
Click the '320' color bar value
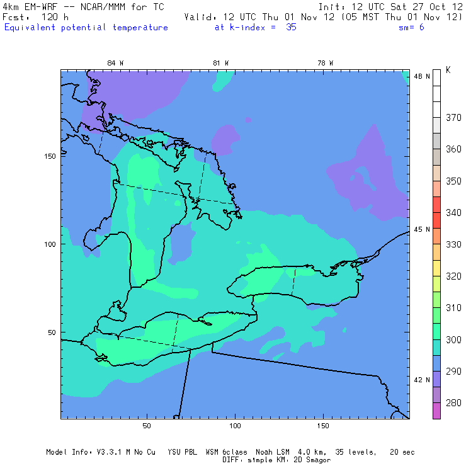click(453, 276)
